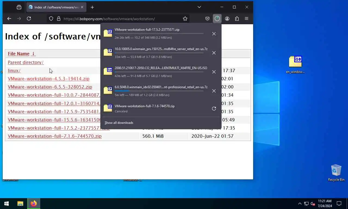Image resolution: width=348 pixels, height=209 pixels.
Task: Open the Save to Pocket icon
Action: (207, 19)
